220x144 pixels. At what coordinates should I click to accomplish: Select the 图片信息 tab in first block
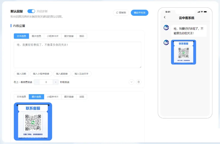click(37, 36)
